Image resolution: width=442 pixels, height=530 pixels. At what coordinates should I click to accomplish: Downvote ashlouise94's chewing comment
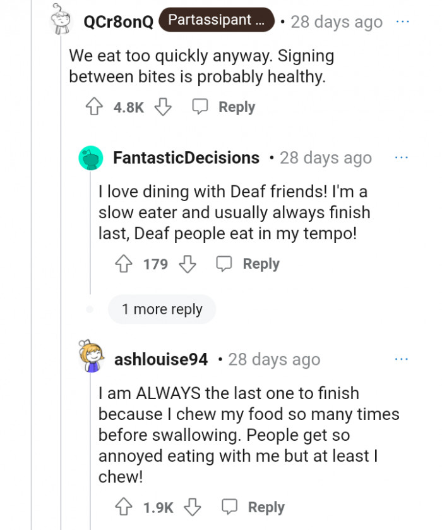point(192,507)
